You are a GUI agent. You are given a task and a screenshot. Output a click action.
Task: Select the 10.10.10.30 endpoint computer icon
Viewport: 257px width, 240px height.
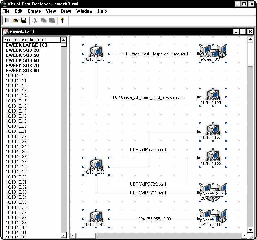(x=96, y=165)
